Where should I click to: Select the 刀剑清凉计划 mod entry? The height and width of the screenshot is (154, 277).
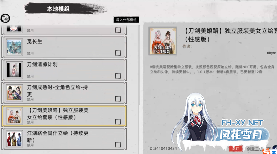pos(64,70)
